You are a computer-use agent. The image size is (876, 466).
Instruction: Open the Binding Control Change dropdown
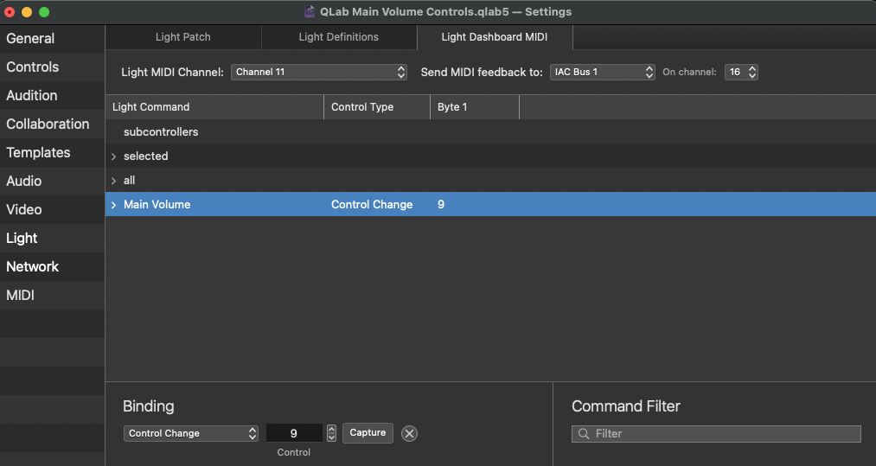[x=191, y=434]
